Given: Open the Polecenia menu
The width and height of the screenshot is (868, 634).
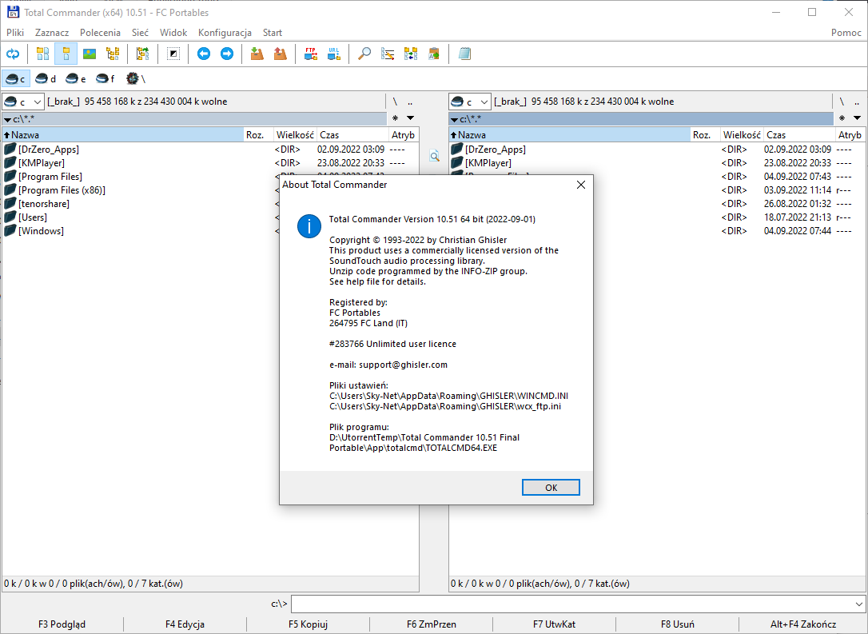Looking at the screenshot, I should point(100,33).
